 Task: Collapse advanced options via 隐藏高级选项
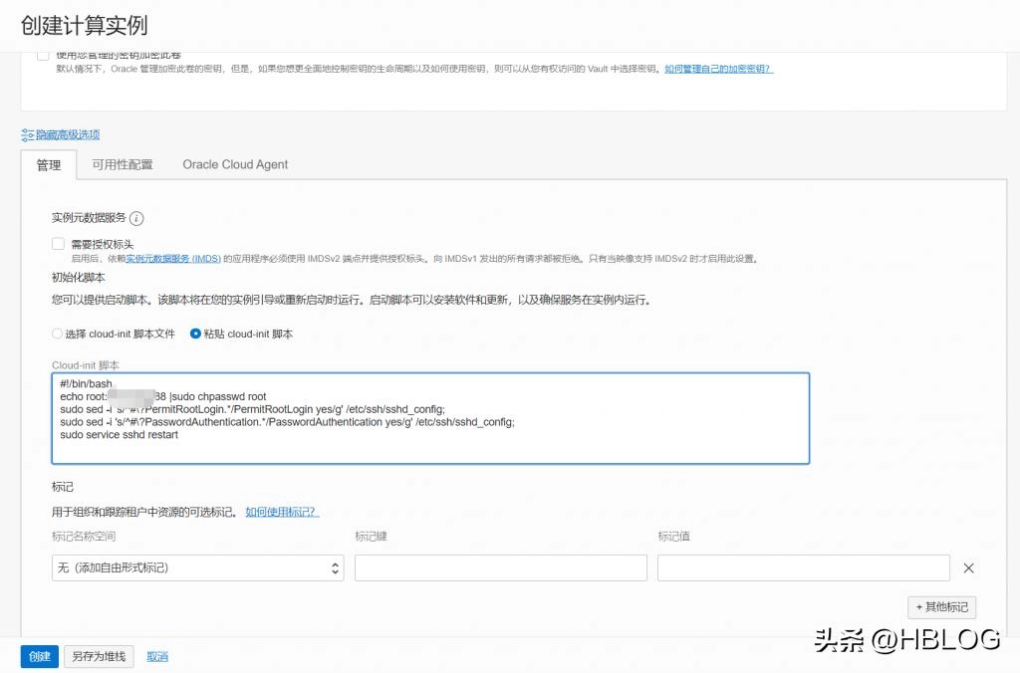[68, 134]
